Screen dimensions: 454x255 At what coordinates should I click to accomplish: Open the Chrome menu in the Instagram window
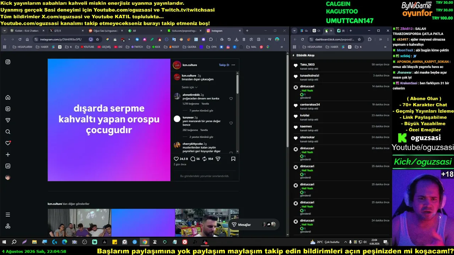click(x=284, y=39)
